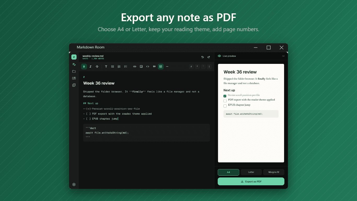The height and width of the screenshot is (201, 357).
Task: Click the 'EPUB chapter jump' editor line
Action: pos(101,119)
